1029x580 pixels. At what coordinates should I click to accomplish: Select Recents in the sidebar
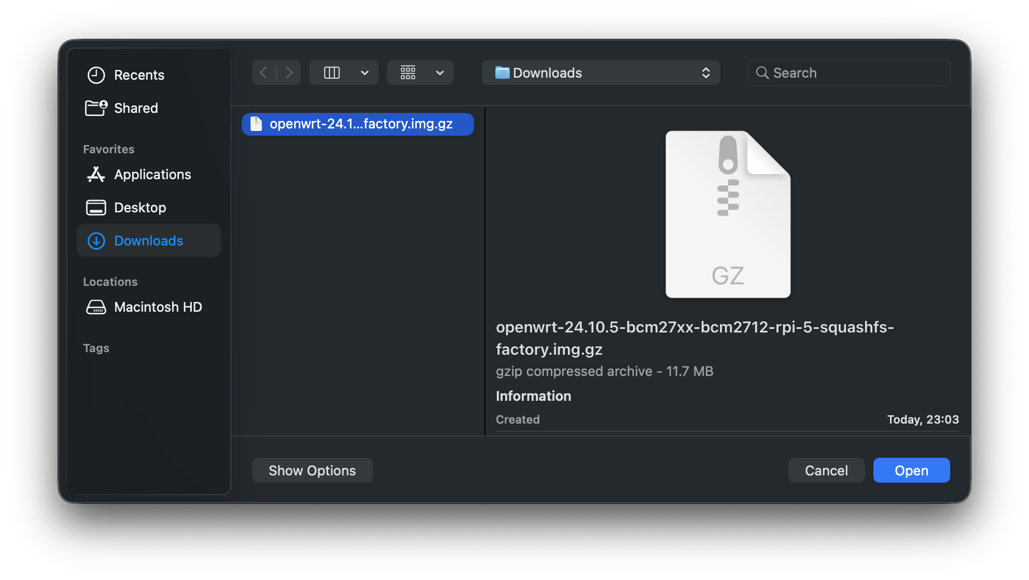pyautogui.click(x=139, y=75)
